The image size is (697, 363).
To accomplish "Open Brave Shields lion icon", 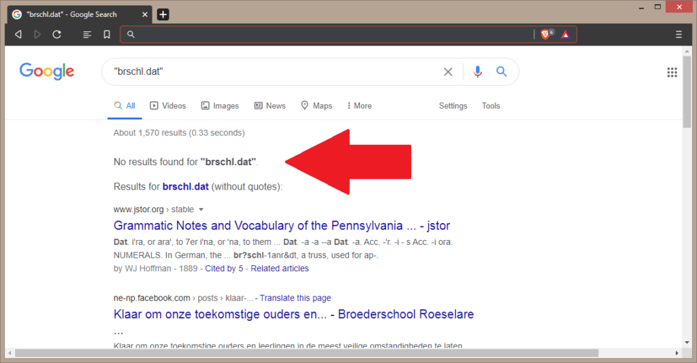I will [x=547, y=34].
